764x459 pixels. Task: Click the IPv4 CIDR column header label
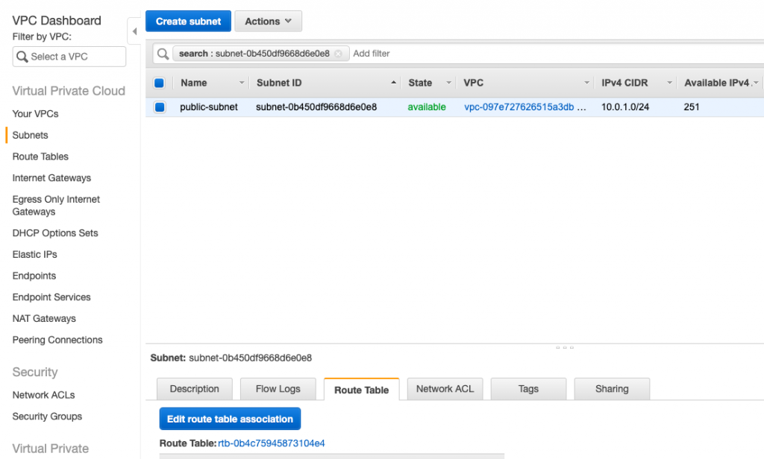click(624, 83)
